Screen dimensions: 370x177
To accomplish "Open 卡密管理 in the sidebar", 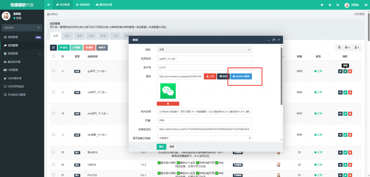I will [x=22, y=70].
